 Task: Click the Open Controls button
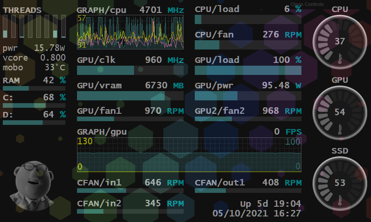coord(307,4)
